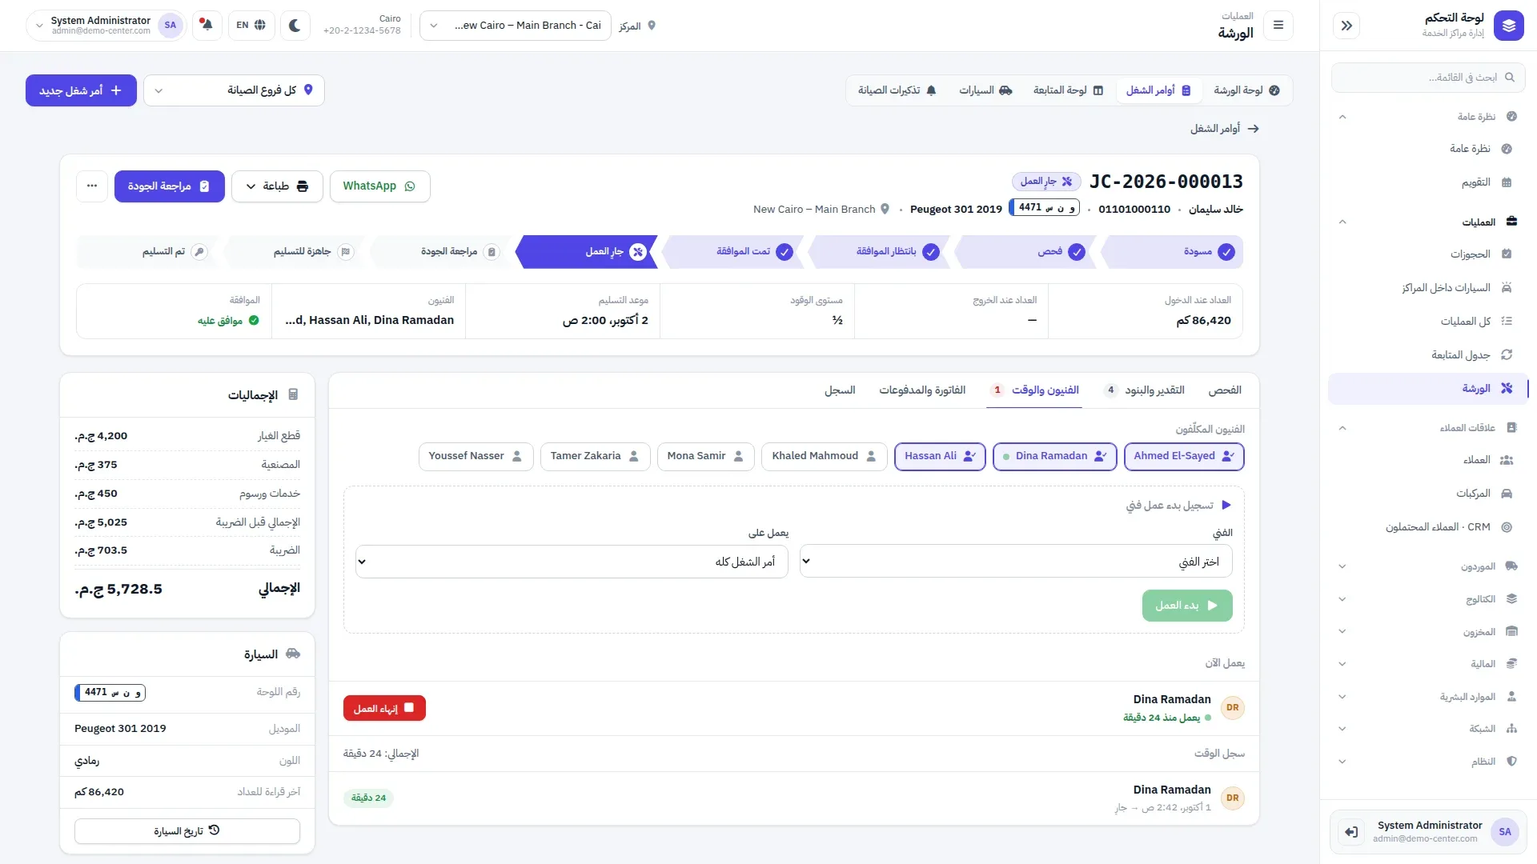
Task: Open New Cairo Main Branch center selector
Action: click(x=515, y=26)
